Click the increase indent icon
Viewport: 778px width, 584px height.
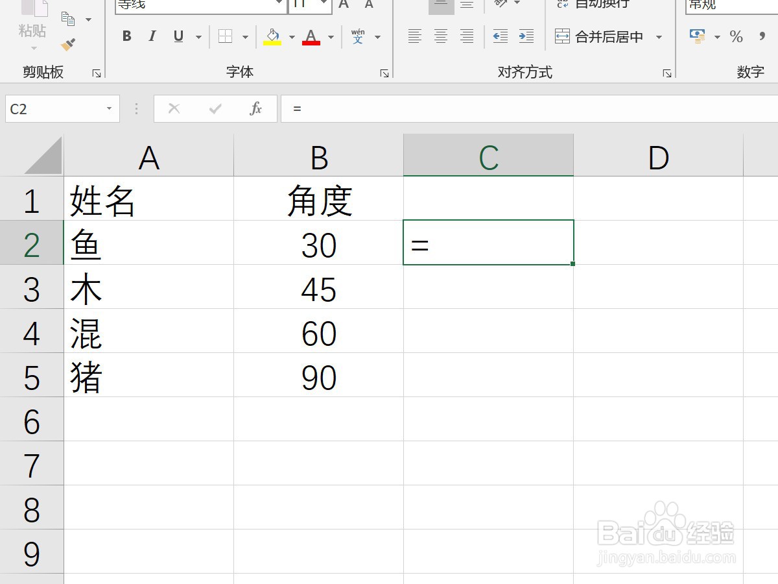[x=528, y=37]
